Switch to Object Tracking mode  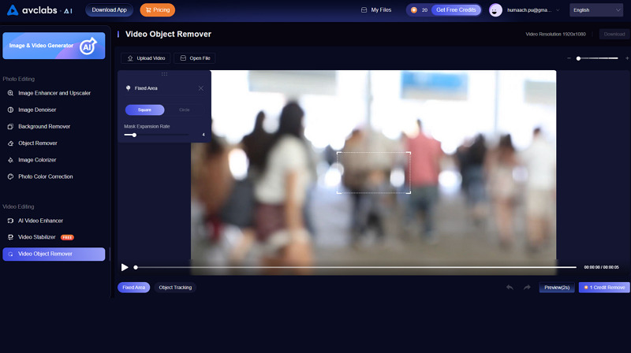click(x=175, y=288)
